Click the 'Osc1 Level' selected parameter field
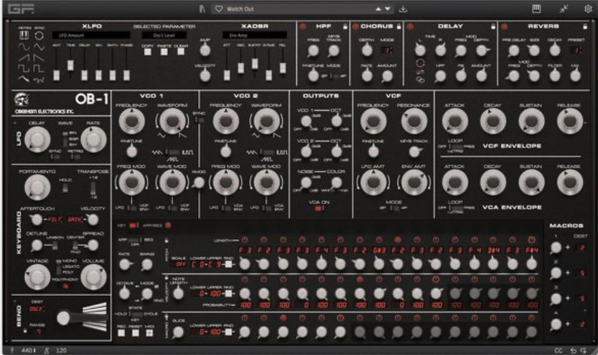 164,35
